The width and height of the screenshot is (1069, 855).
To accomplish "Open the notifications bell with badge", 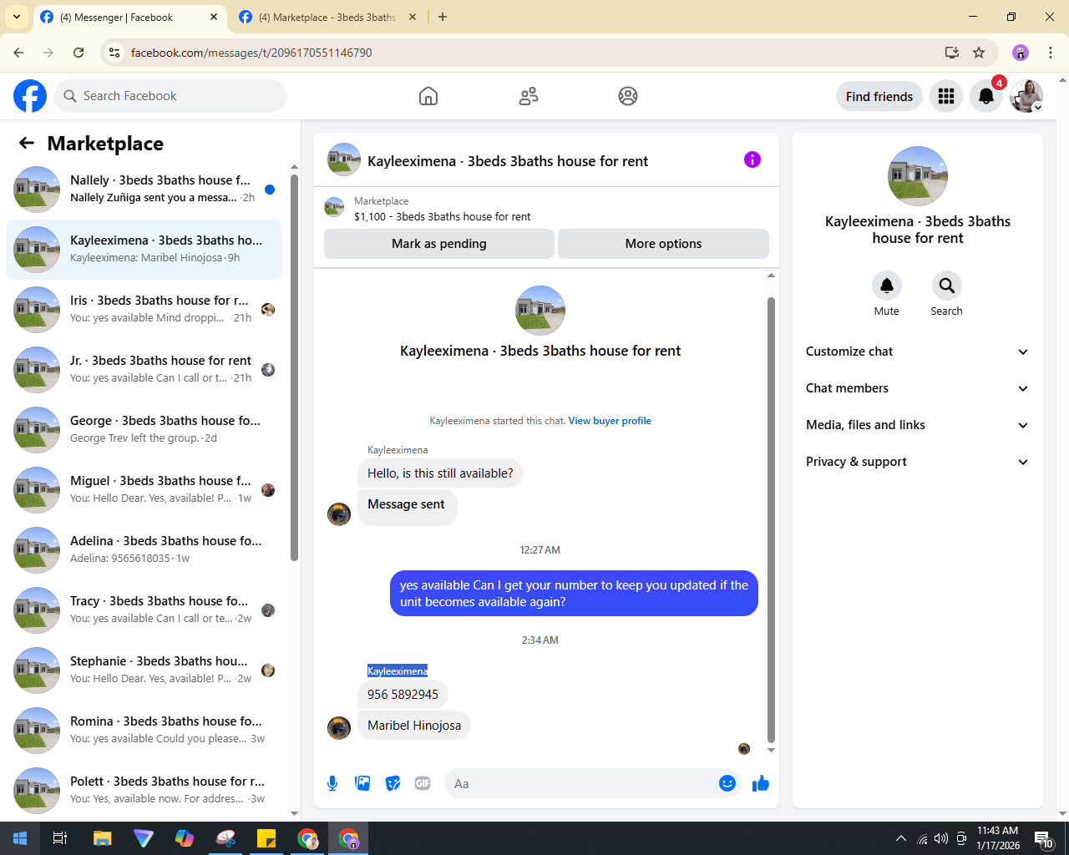I will pos(986,96).
